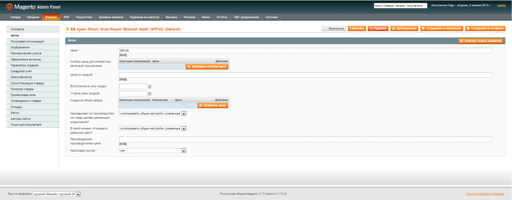This screenshot has height=200, width=512.
Task: Click Вступление в силу скидки date field
Action: pyautogui.click(x=133, y=86)
